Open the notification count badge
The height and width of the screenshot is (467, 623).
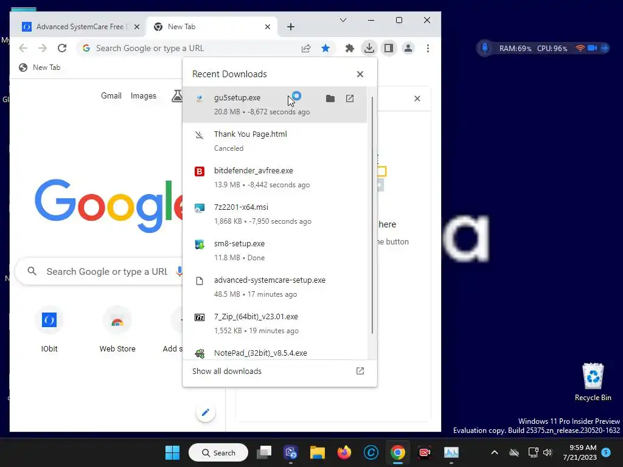click(x=606, y=452)
